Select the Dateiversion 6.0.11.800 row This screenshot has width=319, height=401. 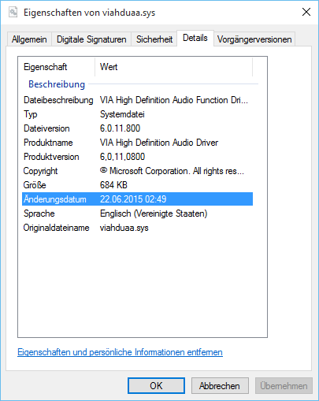pyautogui.click(x=137, y=128)
